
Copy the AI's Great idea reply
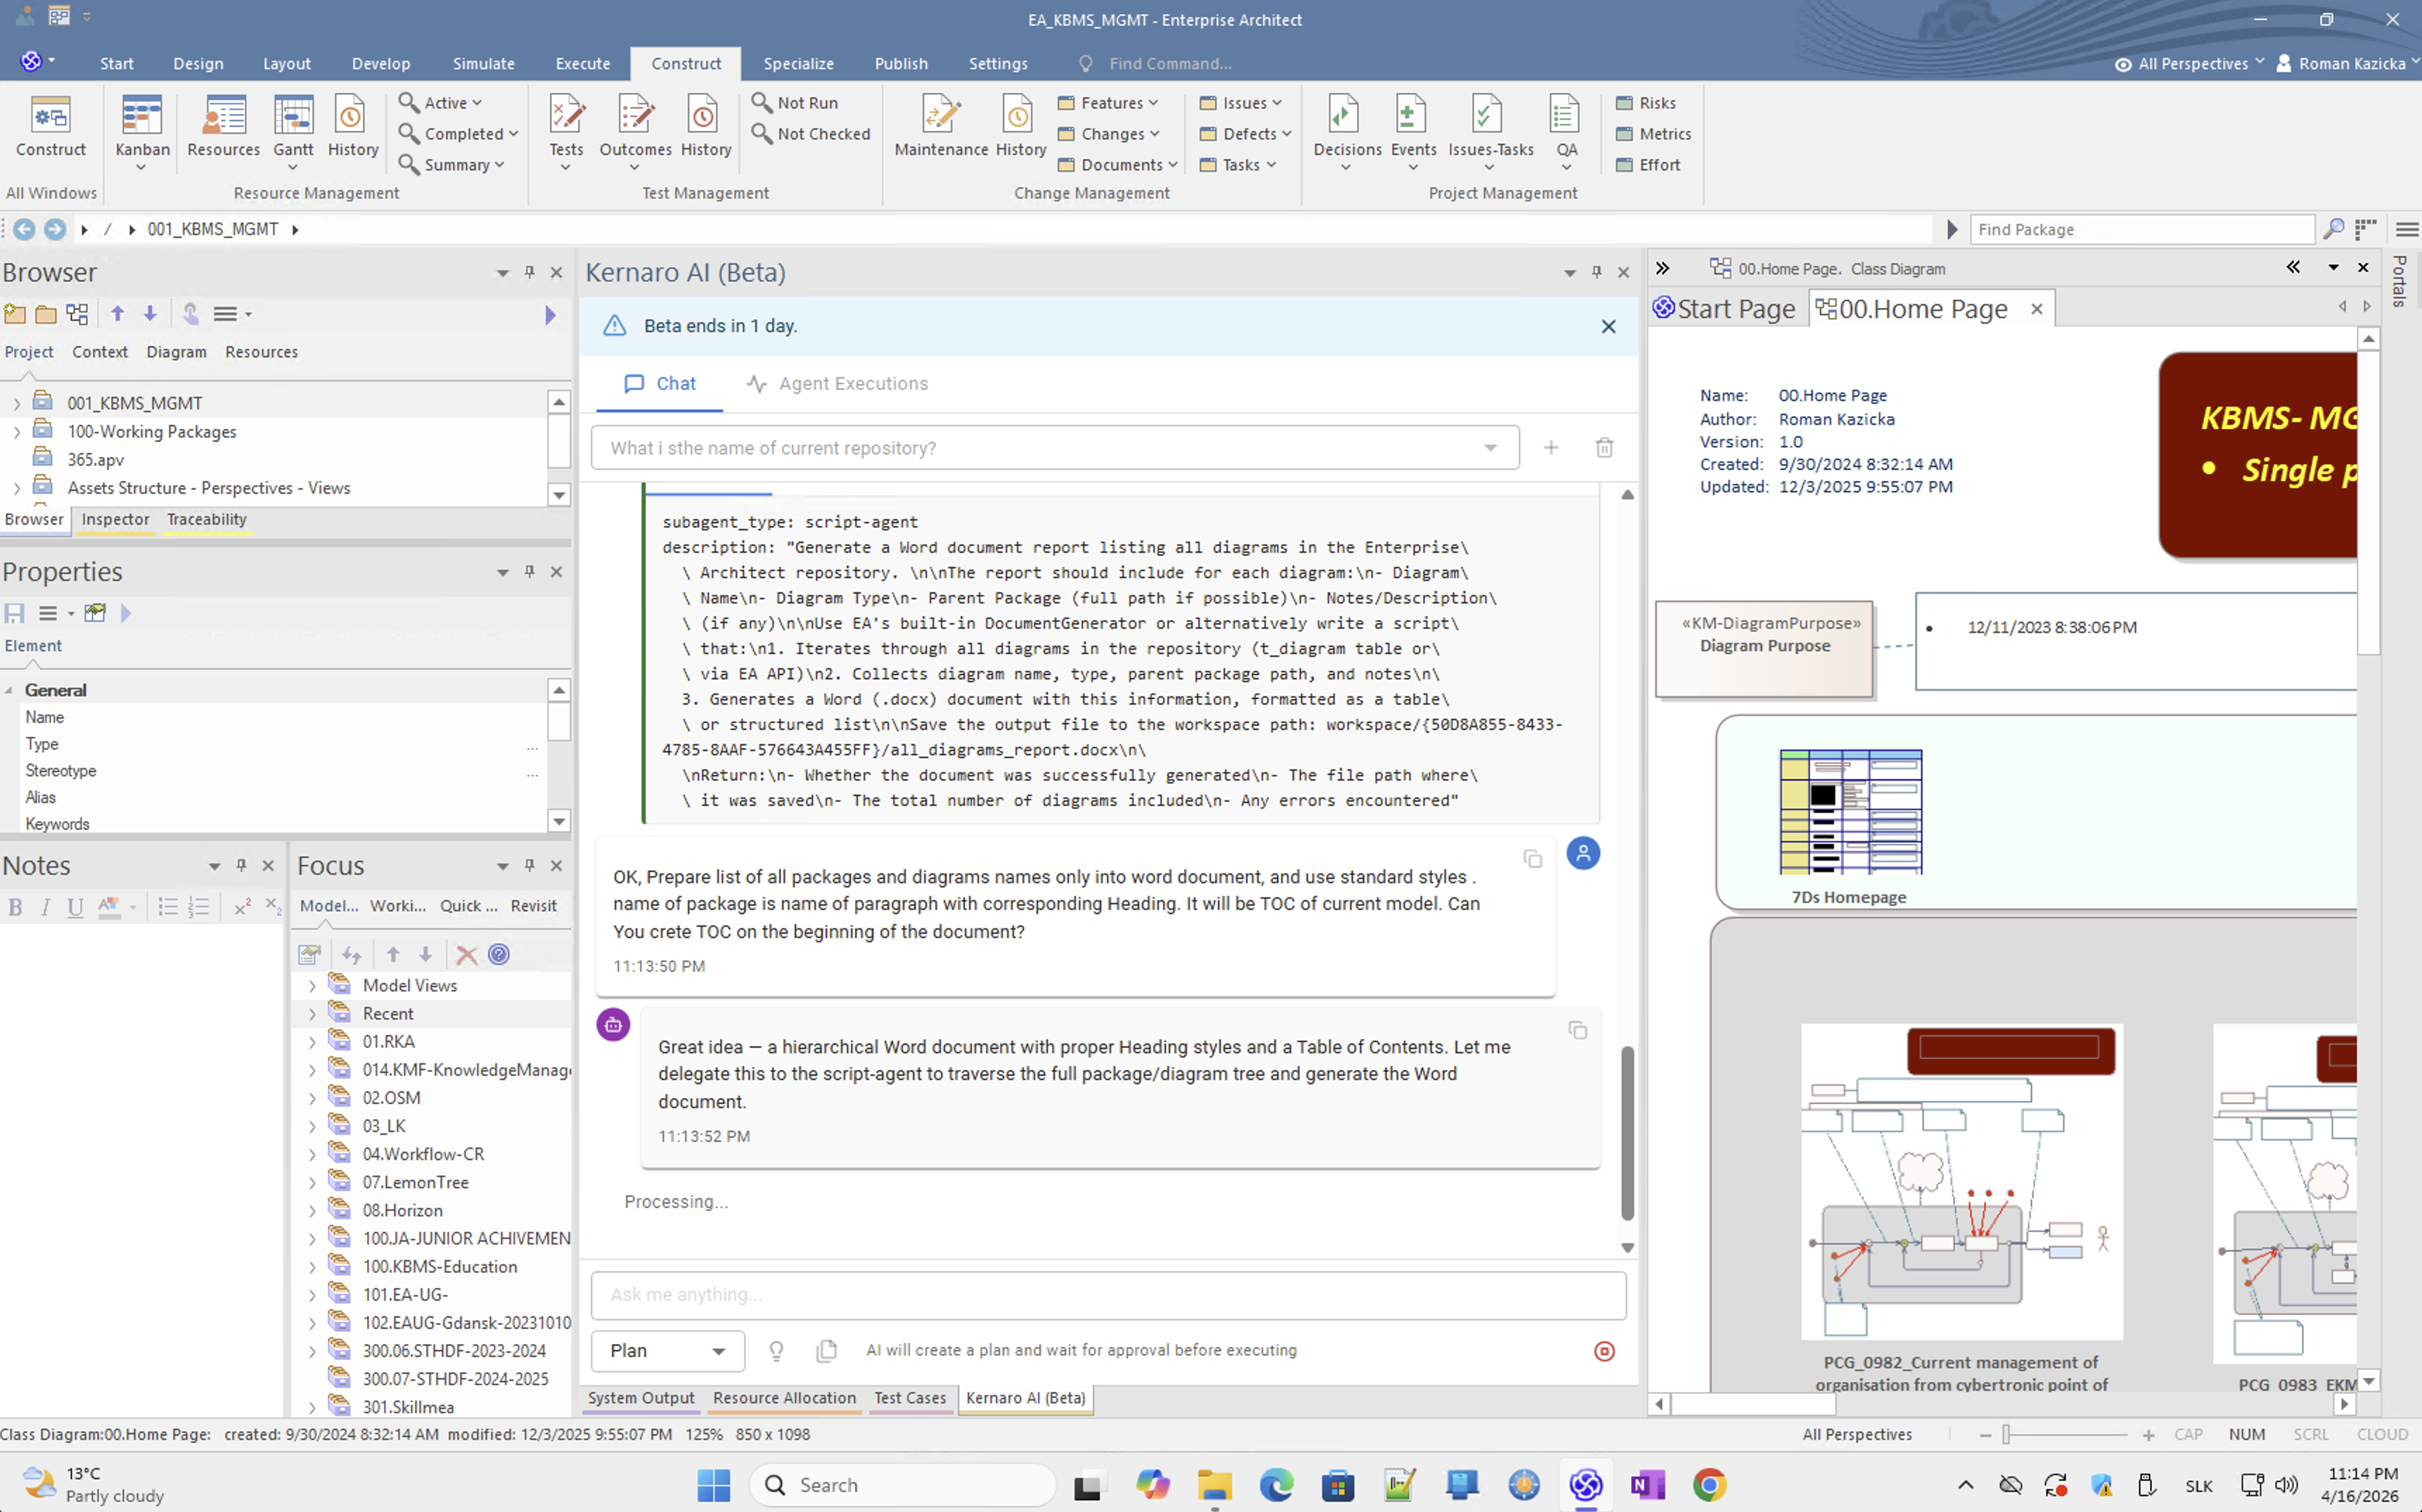tap(1577, 1030)
